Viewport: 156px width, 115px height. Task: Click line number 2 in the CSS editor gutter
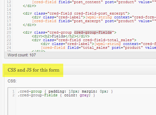pos(13,95)
